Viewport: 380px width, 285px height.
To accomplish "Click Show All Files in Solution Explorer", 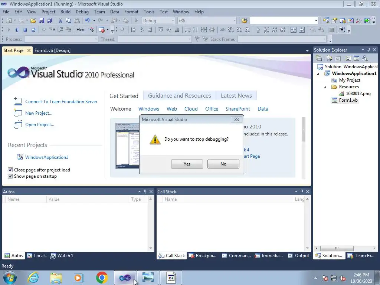I will coord(329,58).
